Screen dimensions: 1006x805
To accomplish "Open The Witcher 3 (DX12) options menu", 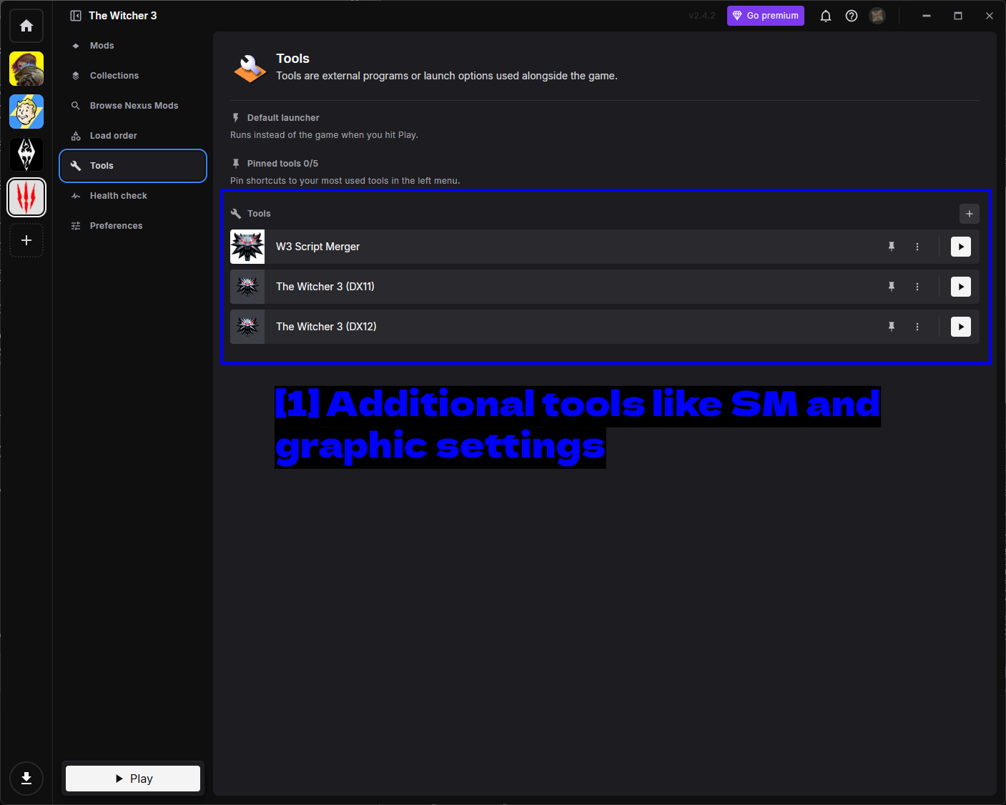I will click(917, 327).
